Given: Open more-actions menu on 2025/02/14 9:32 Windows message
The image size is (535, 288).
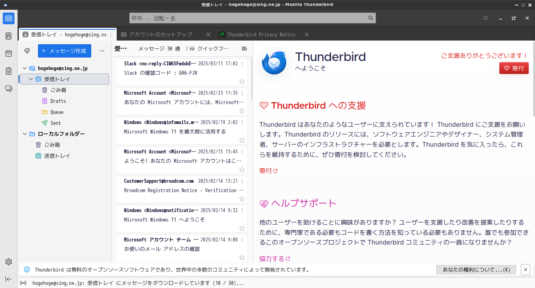Looking at the screenshot, I should tap(242, 211).
